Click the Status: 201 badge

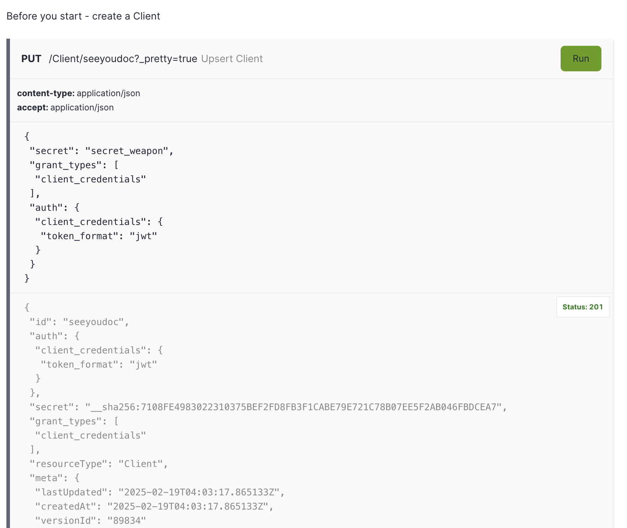[x=583, y=307]
